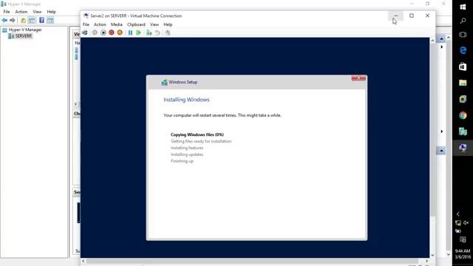The width and height of the screenshot is (473, 266).
Task: Toggle the action pane icon in Hyper-V Manager
Action: click(50, 20)
